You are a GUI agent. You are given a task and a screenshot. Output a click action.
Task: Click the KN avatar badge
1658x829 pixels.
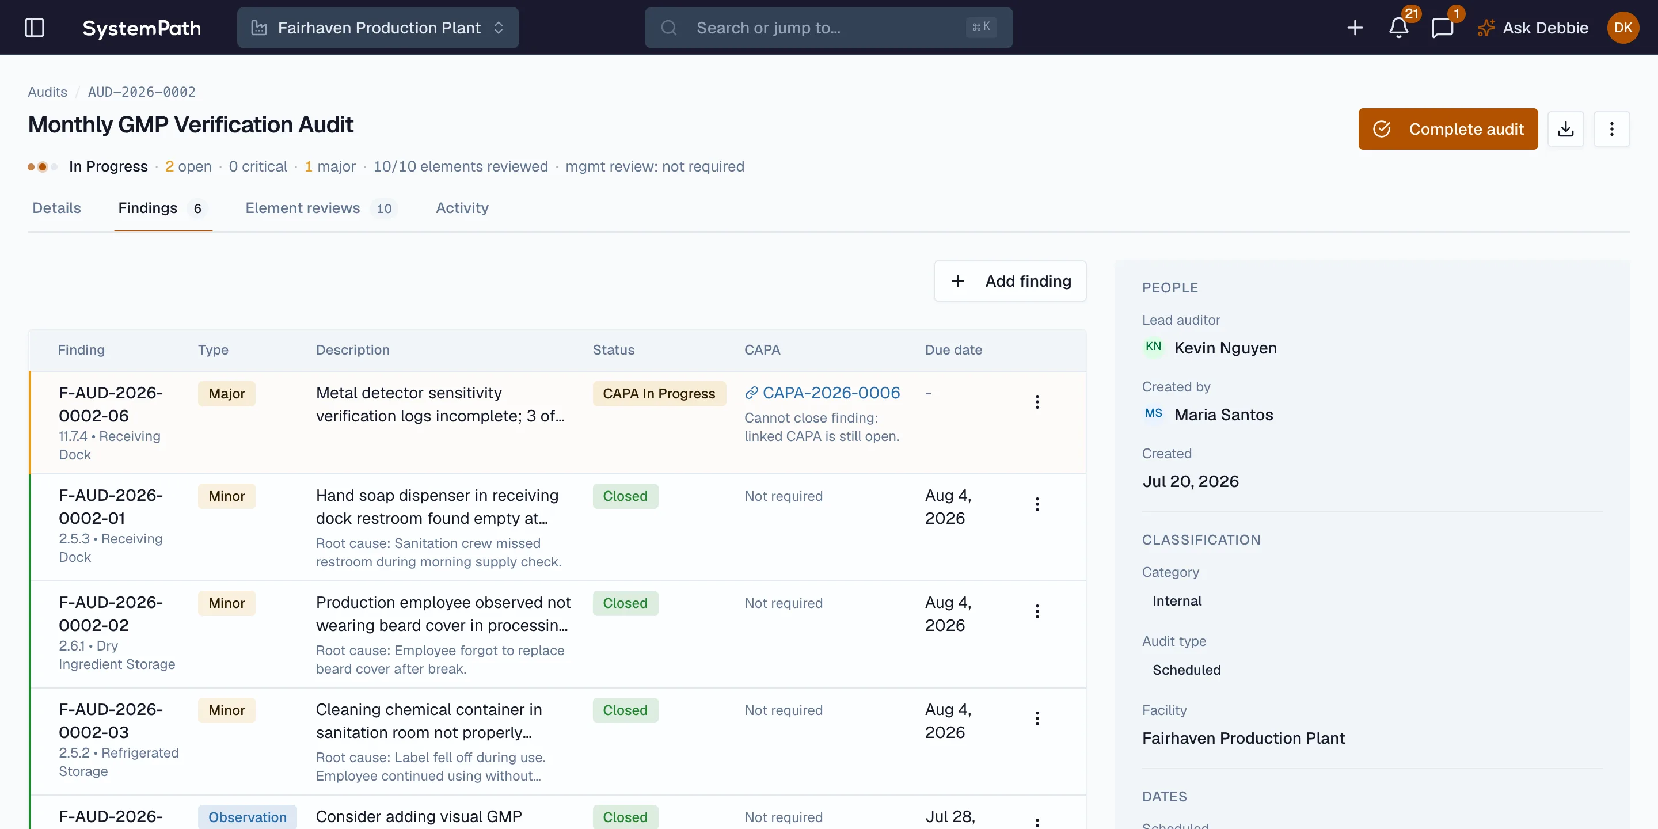click(x=1153, y=347)
